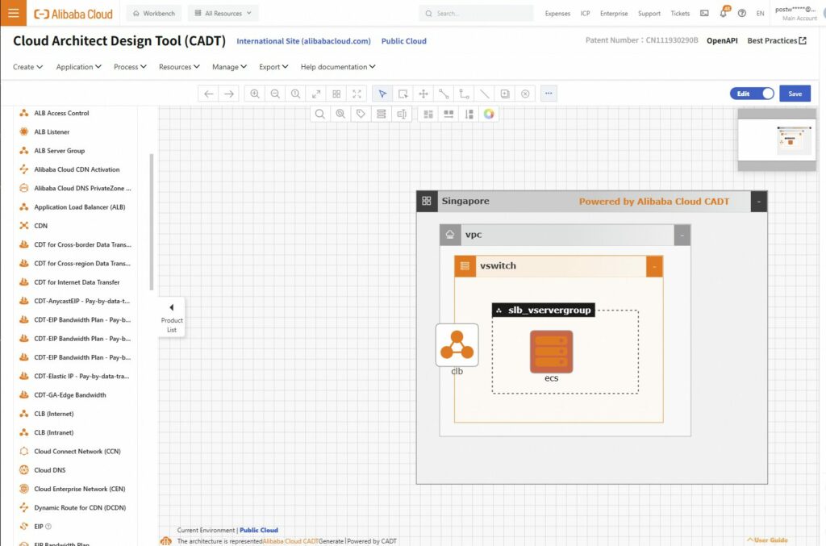Select Application Load Balancer (ALB) product
826x546 pixels.
coord(79,207)
